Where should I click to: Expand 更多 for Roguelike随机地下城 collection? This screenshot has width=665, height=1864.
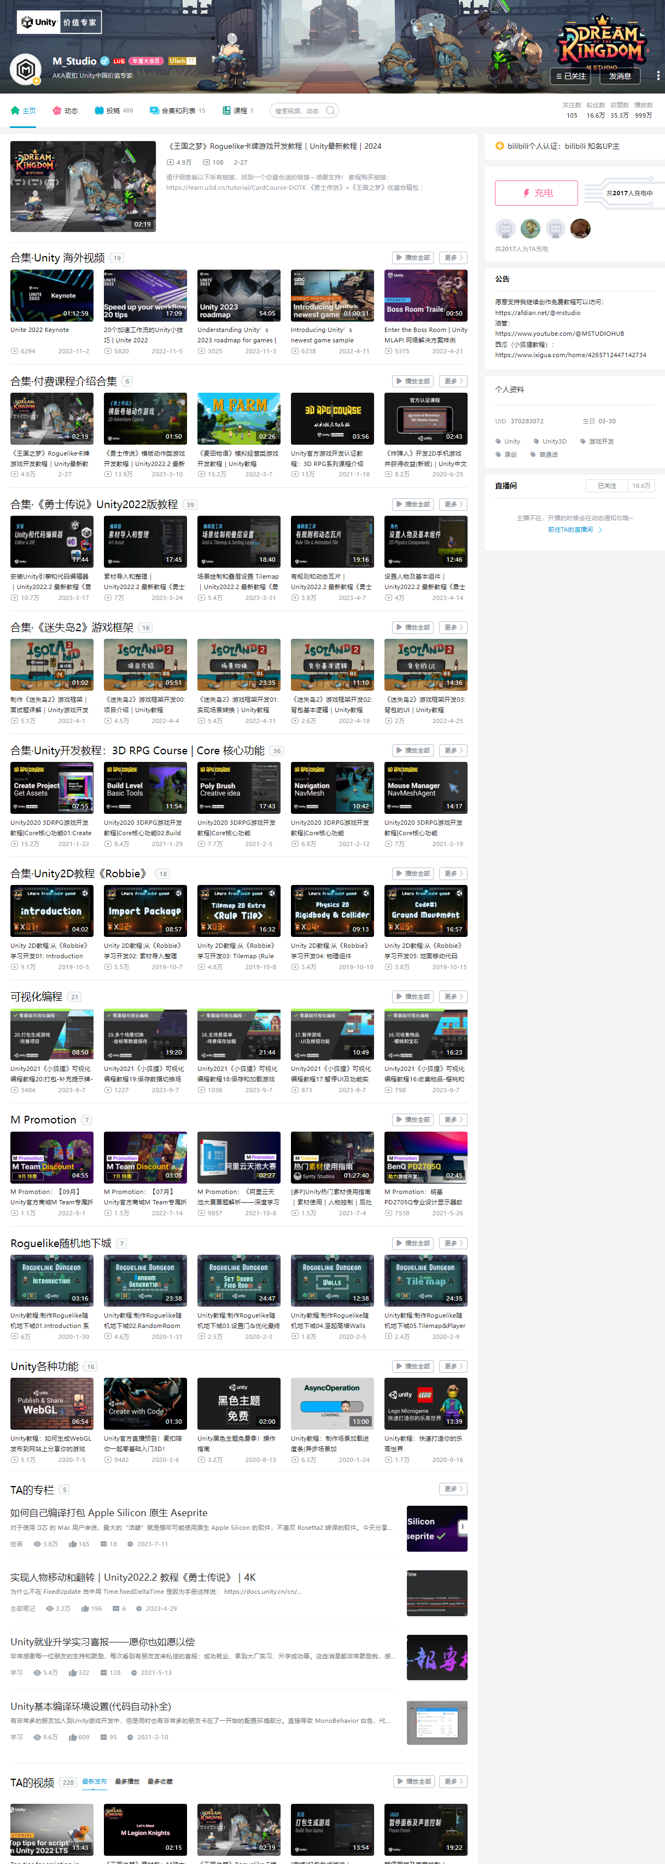click(x=453, y=1243)
